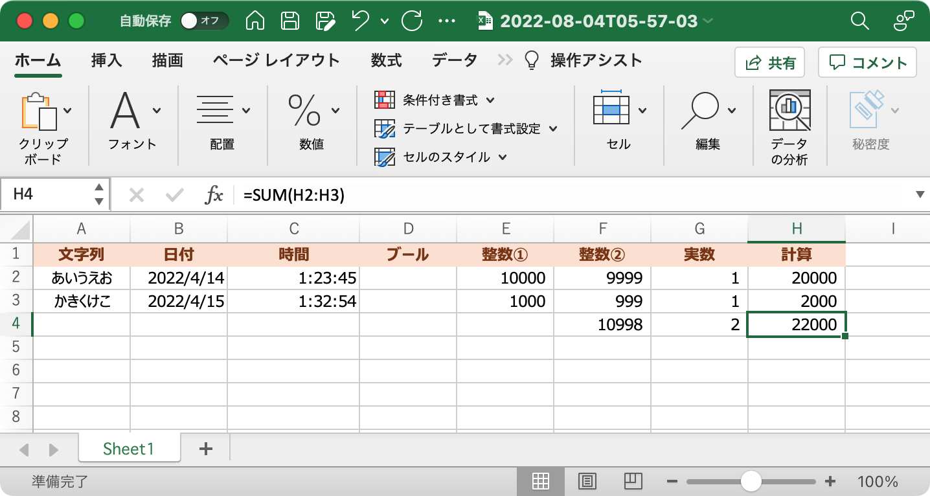Select the Page Break Preview view icon
The image size is (930, 496).
point(632,481)
